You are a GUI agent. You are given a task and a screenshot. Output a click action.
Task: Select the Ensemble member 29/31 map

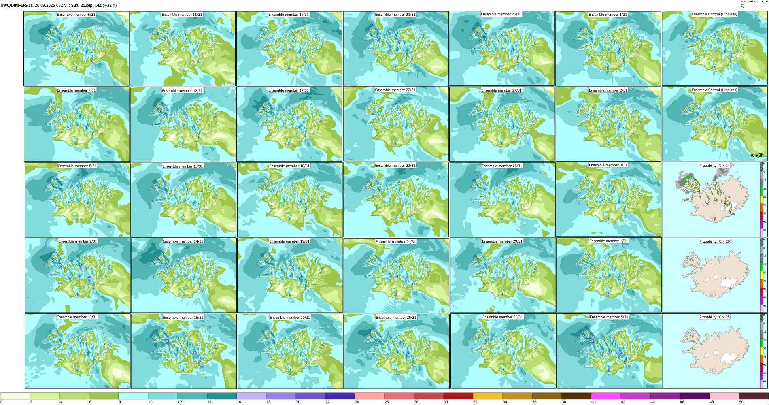(x=503, y=275)
